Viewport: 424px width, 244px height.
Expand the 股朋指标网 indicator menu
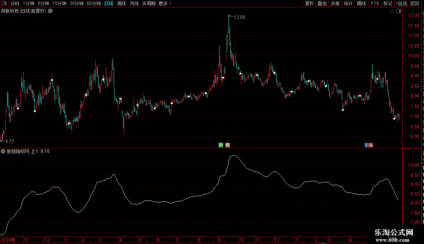(3, 151)
